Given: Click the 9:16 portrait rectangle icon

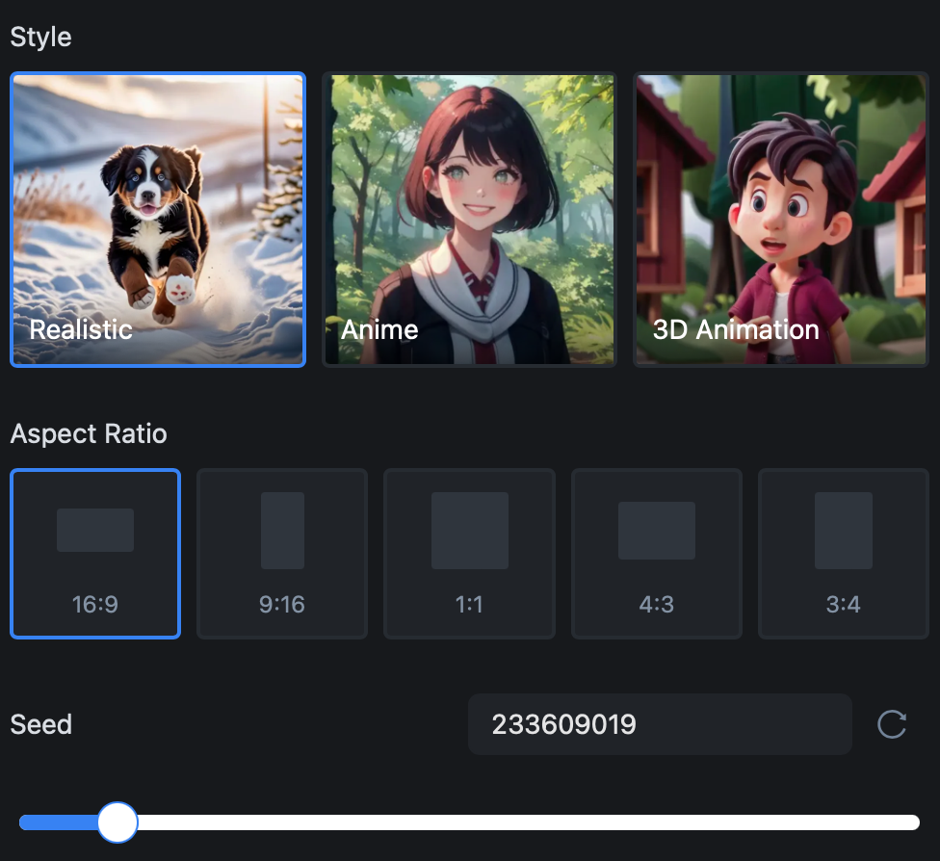Looking at the screenshot, I should [x=282, y=530].
